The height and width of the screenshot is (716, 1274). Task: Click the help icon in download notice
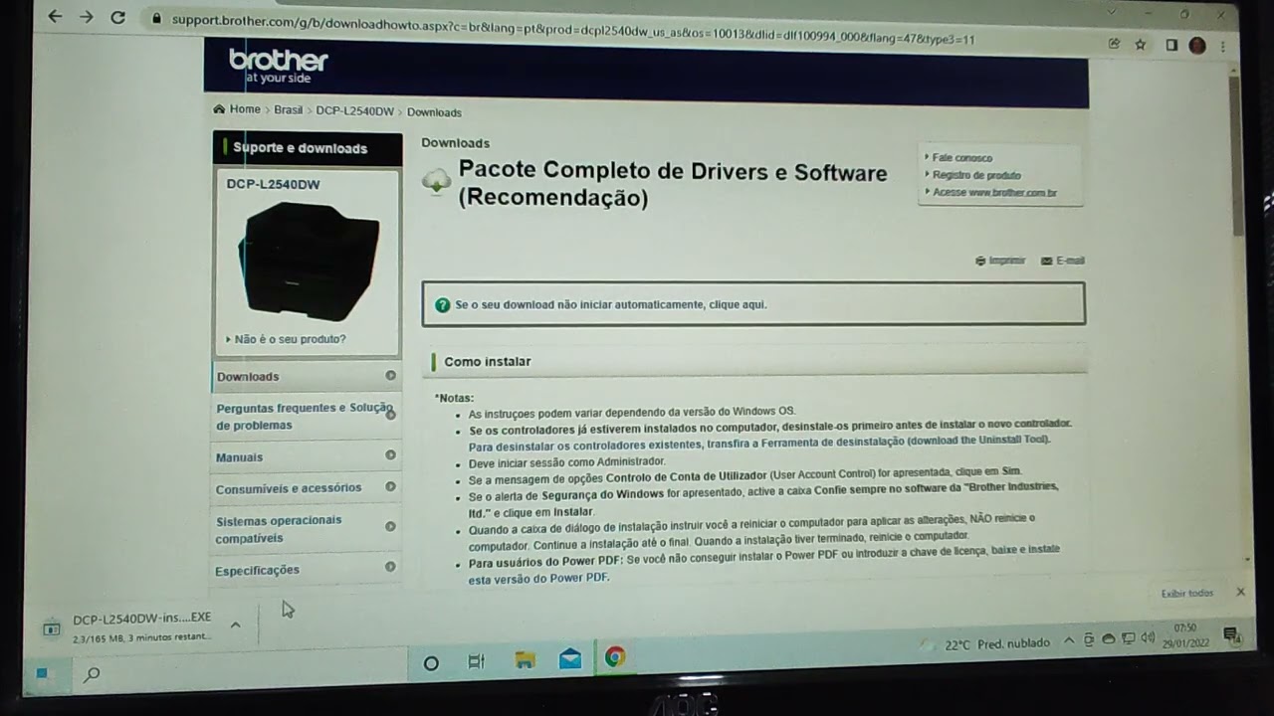[x=443, y=304]
